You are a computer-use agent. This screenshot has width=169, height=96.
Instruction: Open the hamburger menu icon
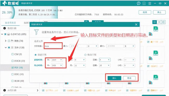pos(150,3)
